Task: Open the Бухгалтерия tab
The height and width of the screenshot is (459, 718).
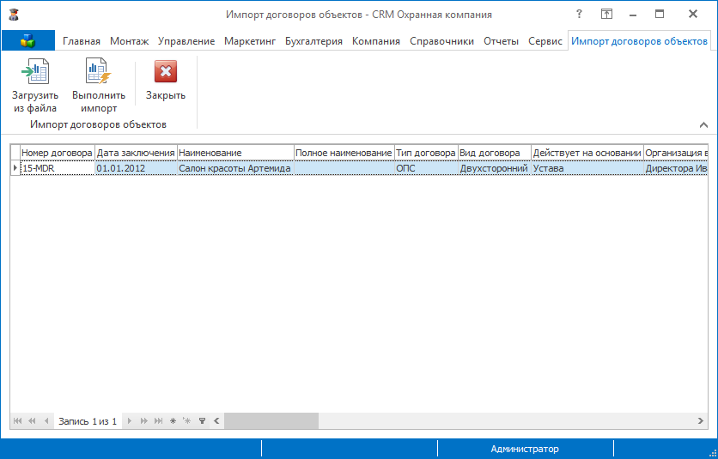Action: (313, 41)
